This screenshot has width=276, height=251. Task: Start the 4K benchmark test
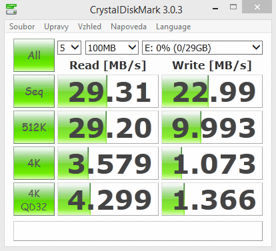(34, 163)
